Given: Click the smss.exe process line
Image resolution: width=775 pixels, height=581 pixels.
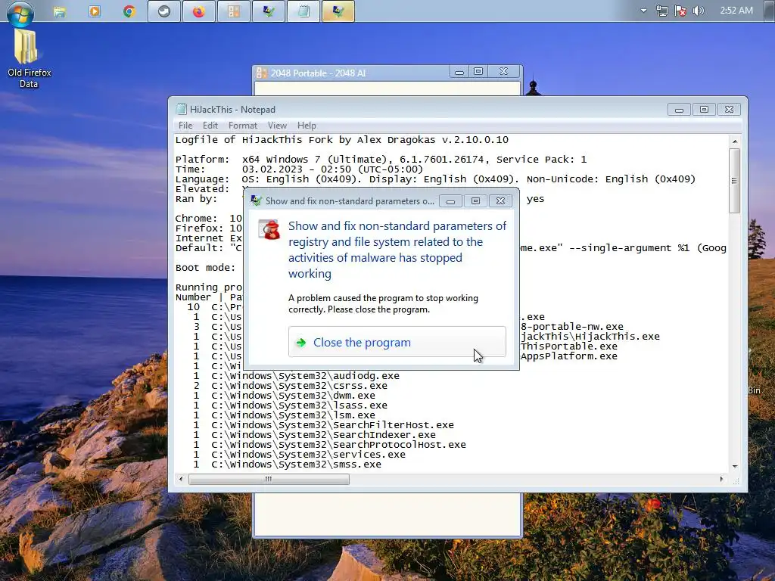Looking at the screenshot, I should coord(288,464).
